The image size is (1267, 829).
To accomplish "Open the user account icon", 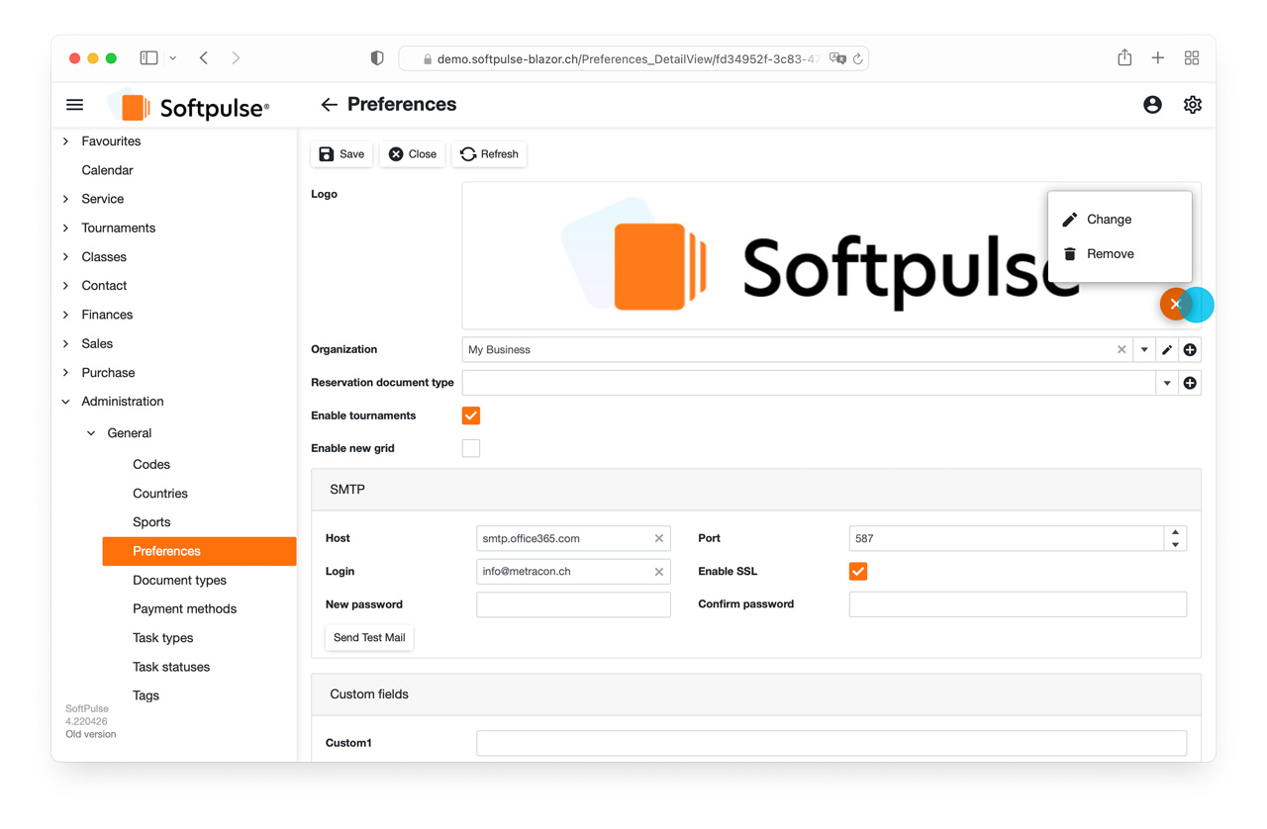I will point(1152,105).
